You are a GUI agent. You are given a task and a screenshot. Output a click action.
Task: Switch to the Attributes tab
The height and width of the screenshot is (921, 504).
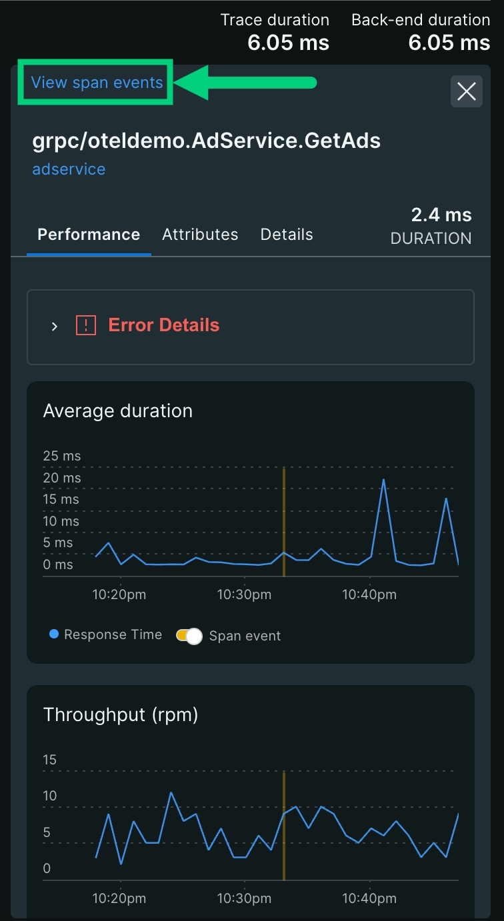[x=200, y=235]
